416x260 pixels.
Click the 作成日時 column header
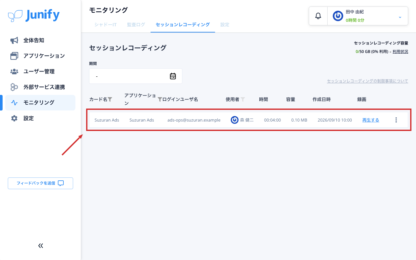[x=321, y=99]
